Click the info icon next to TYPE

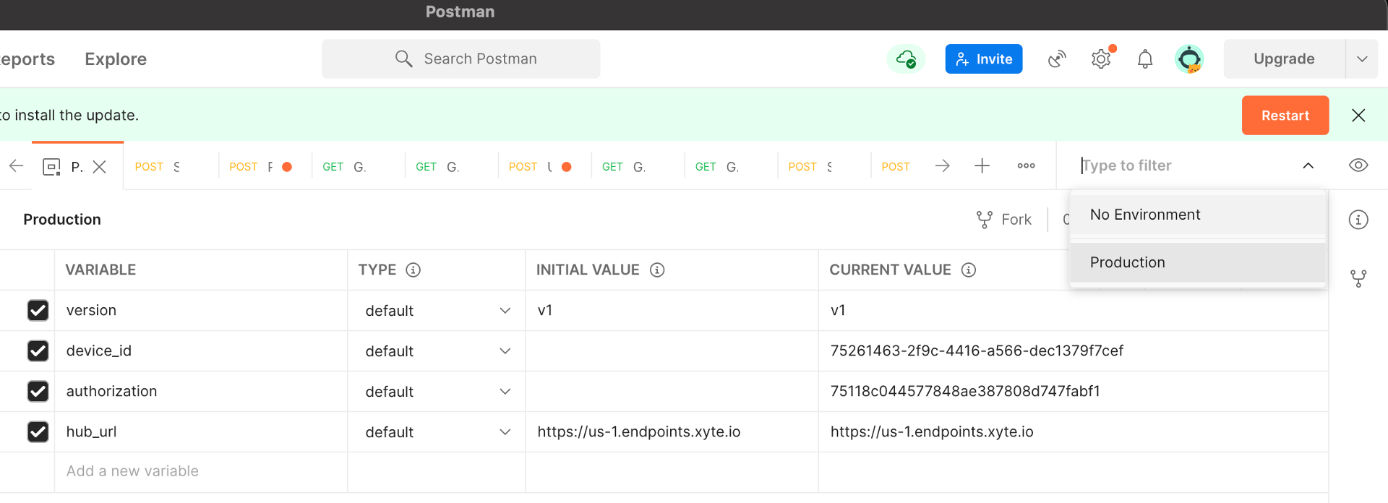click(x=414, y=270)
